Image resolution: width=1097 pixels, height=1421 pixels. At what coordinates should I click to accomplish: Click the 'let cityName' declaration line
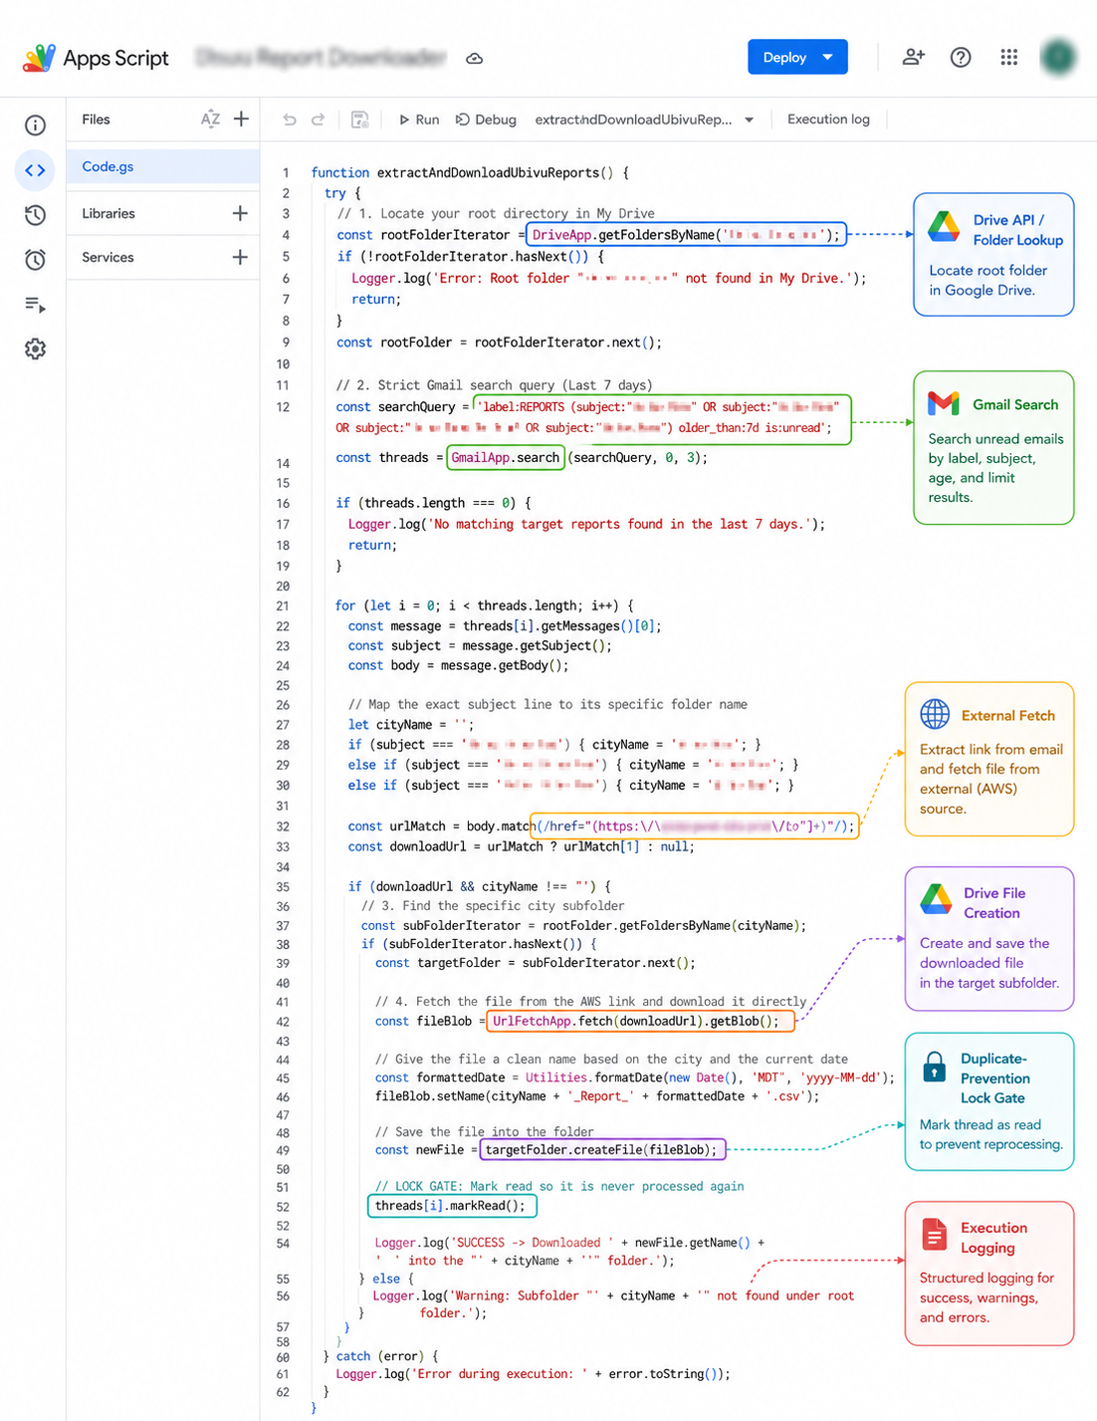point(411,724)
